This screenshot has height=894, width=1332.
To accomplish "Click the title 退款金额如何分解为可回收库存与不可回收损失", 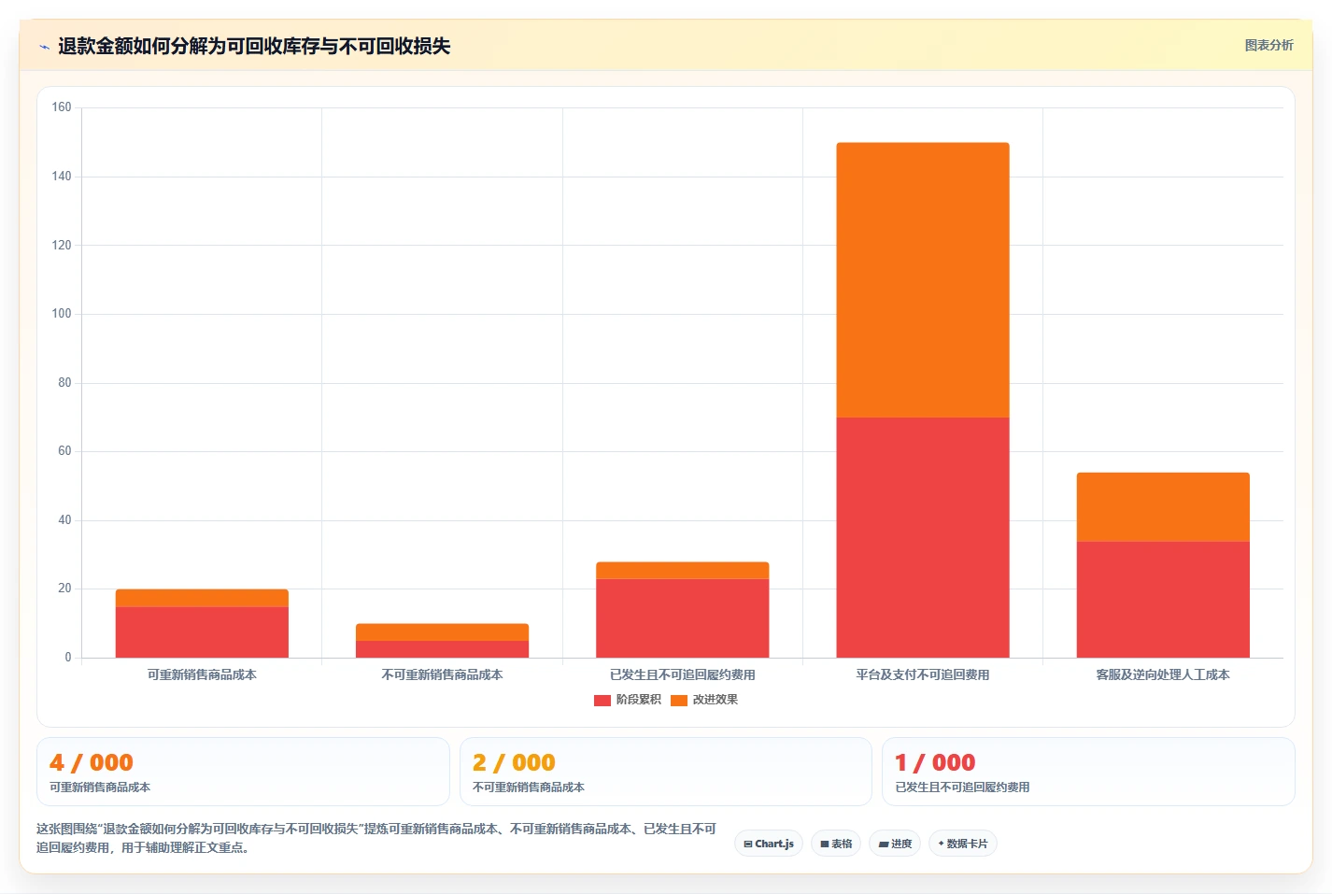I will pos(254,47).
